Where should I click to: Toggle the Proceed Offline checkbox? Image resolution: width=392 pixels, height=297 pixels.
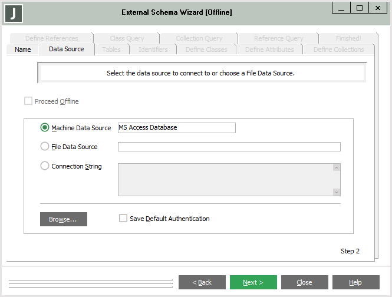tap(28, 101)
